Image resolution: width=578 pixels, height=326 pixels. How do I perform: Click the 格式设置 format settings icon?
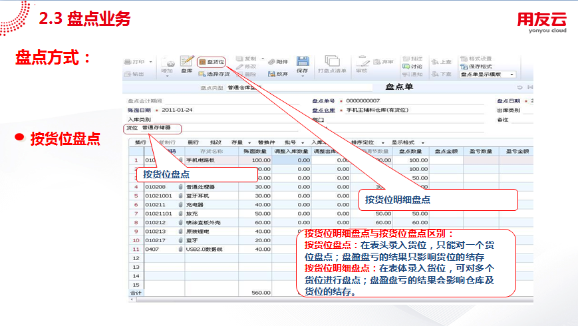pyautogui.click(x=464, y=59)
